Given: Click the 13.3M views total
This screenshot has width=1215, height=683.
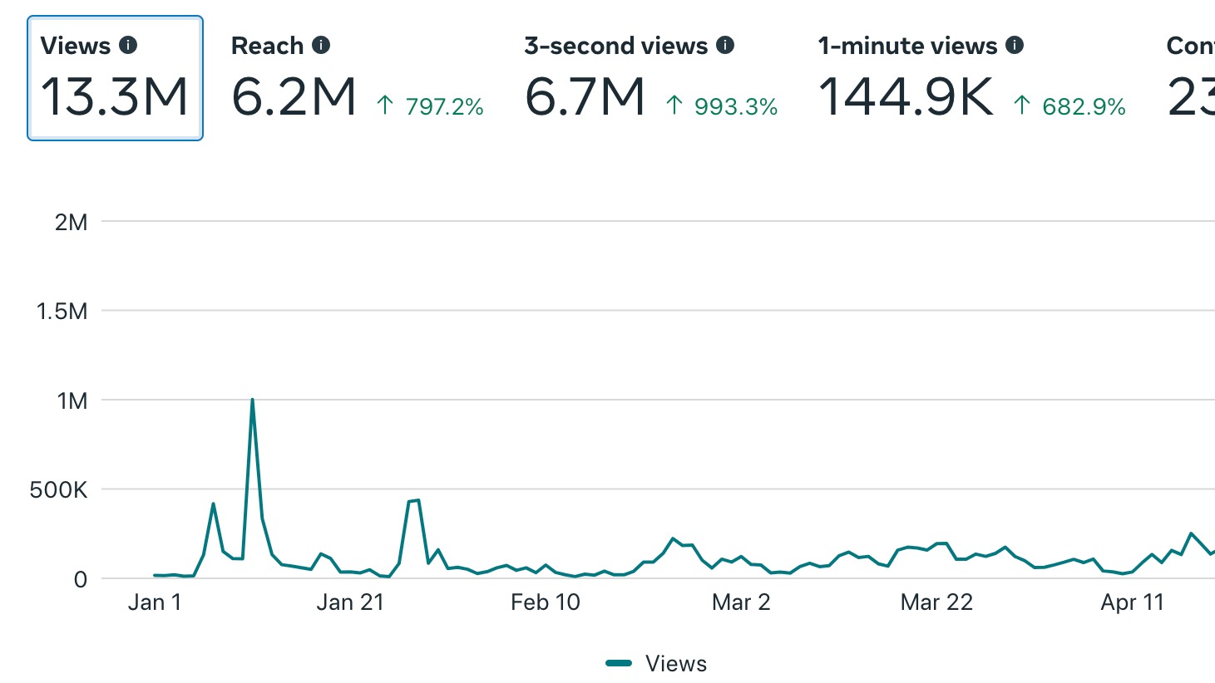Looking at the screenshot, I should [x=115, y=96].
